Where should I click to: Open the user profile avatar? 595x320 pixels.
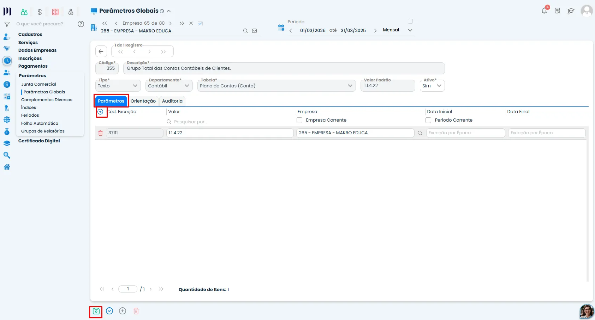587,11
